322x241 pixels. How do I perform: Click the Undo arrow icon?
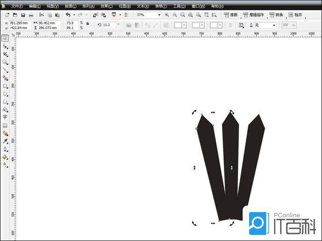(x=68, y=15)
